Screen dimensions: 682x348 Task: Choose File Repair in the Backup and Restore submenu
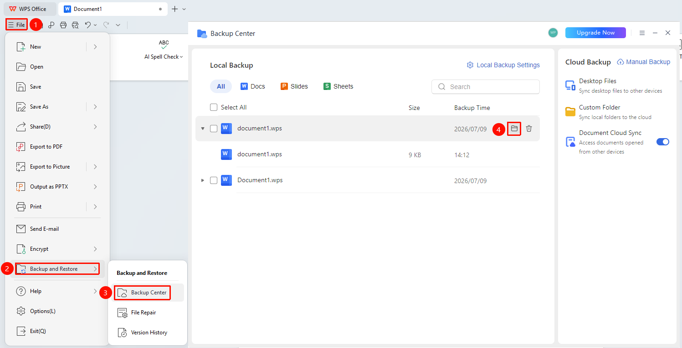(x=148, y=313)
